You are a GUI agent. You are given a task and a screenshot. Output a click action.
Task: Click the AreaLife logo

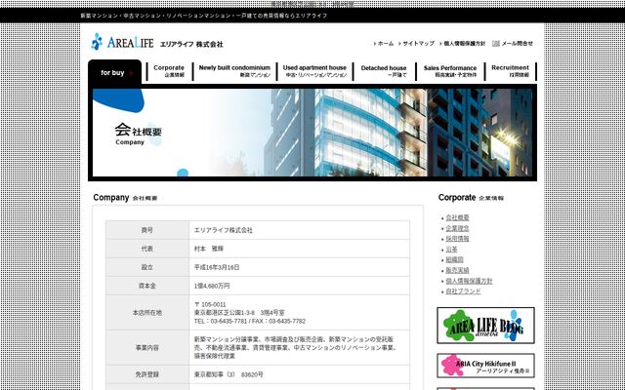pyautogui.click(x=122, y=42)
